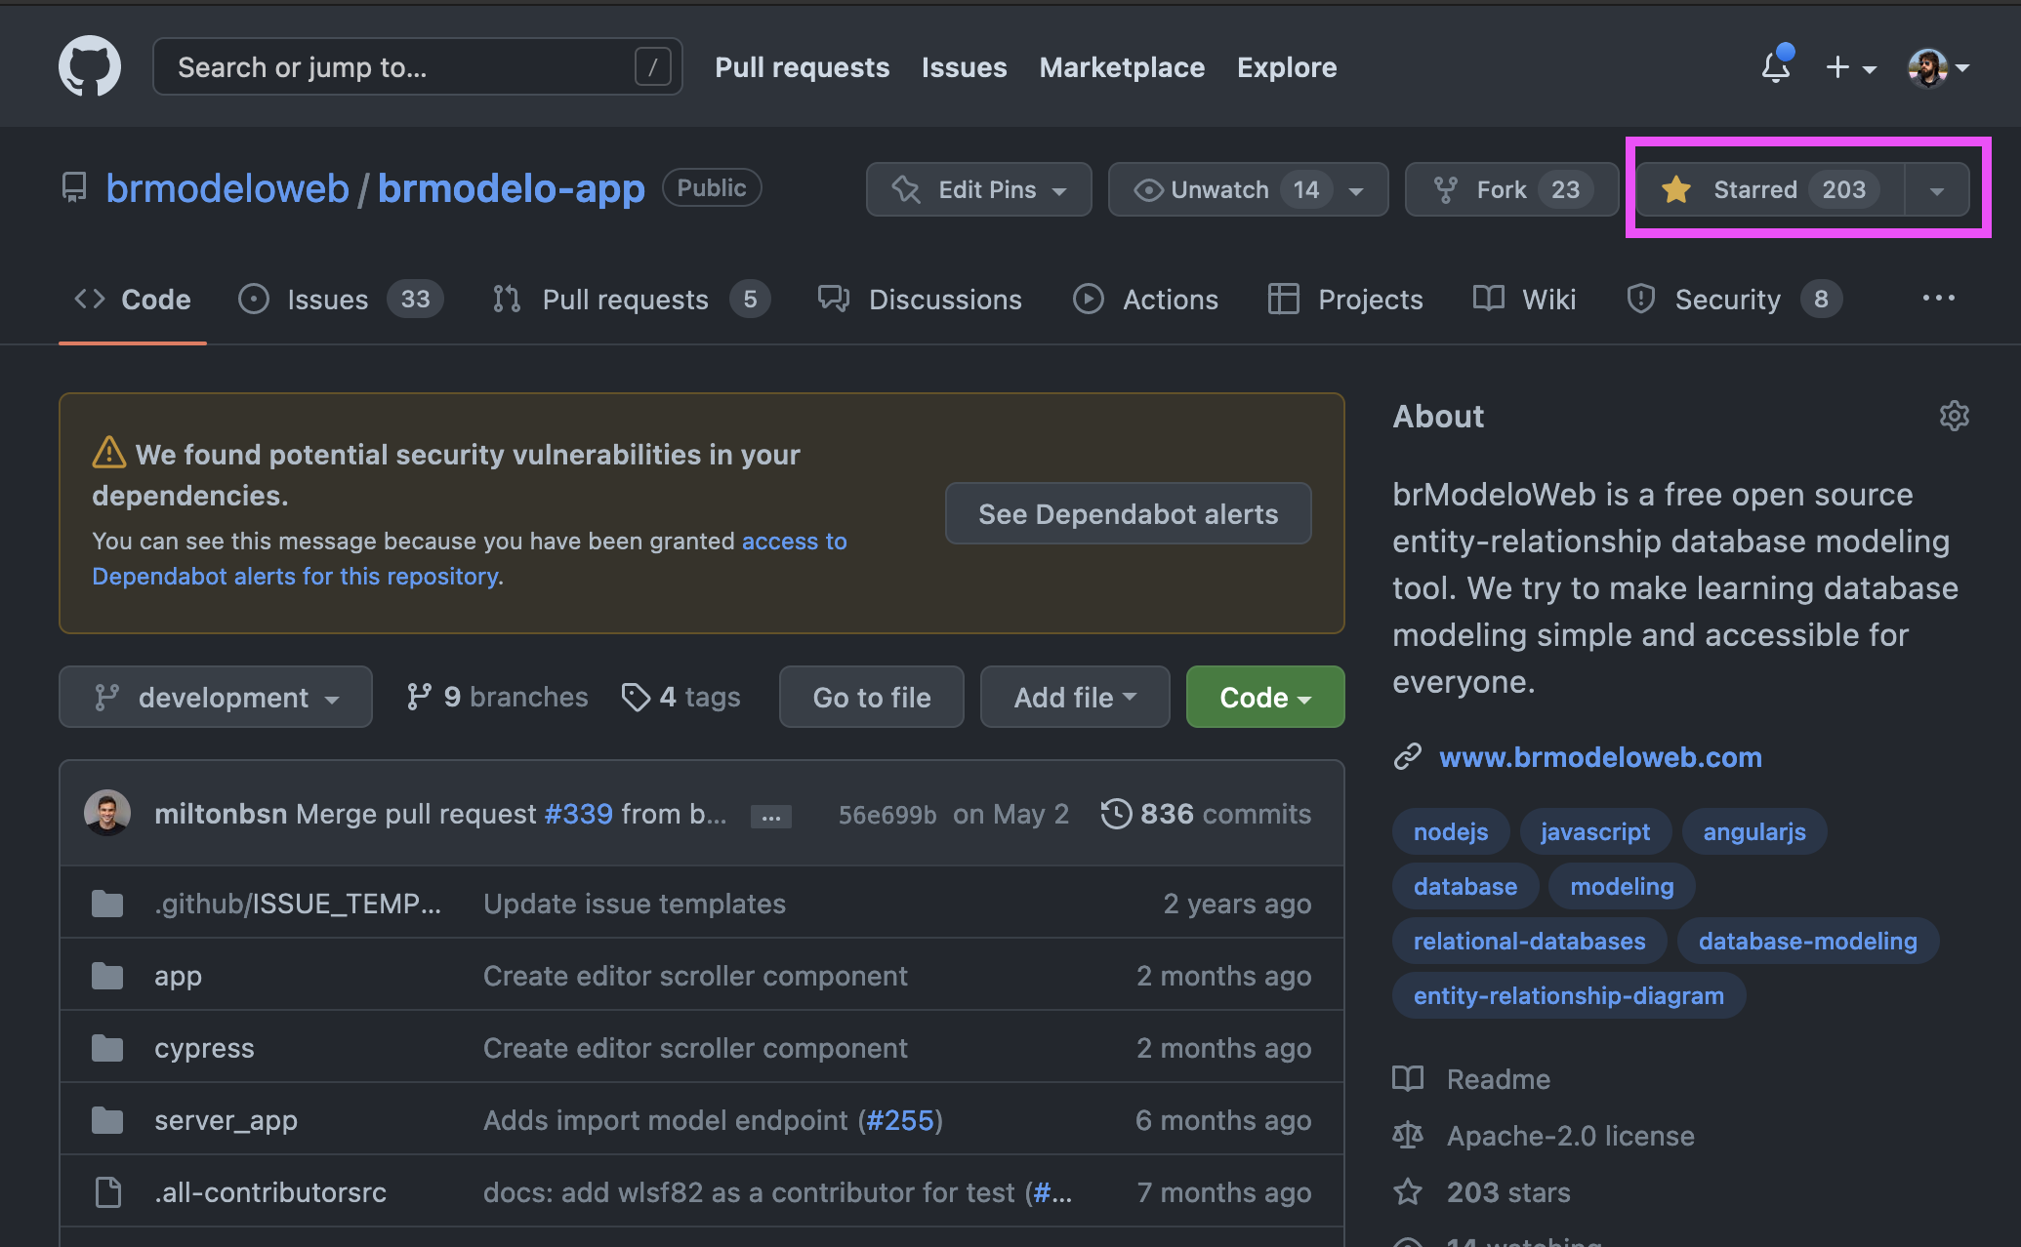Select the angularjs topic tag
Image resolution: width=2021 pixels, height=1247 pixels.
(x=1754, y=831)
